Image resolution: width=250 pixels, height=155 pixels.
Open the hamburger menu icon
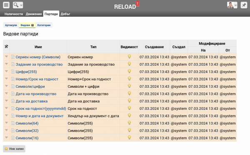pos(6,5)
